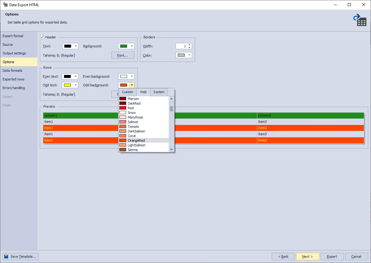Screen dimensions: 371x263
Task: Click the Font button in Header section
Action: 122,55
